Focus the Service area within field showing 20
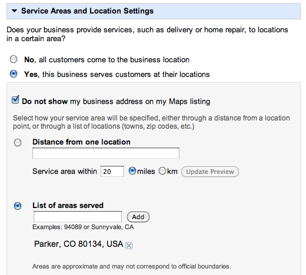This screenshot has height=275, width=306. pos(112,172)
